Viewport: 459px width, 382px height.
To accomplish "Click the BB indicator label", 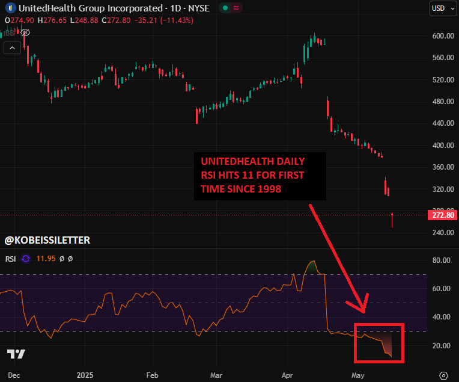I will (x=9, y=33).
